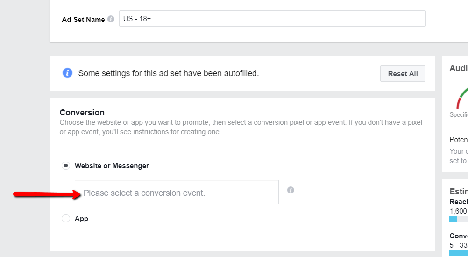The height and width of the screenshot is (257, 468).
Task: Click the info icon next to conversion event field
Action: point(291,190)
